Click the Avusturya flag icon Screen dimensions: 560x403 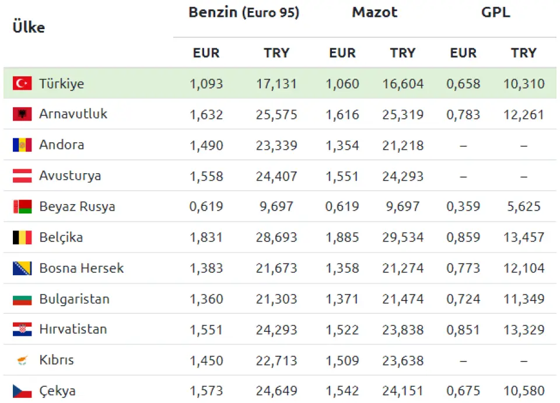tap(22, 176)
